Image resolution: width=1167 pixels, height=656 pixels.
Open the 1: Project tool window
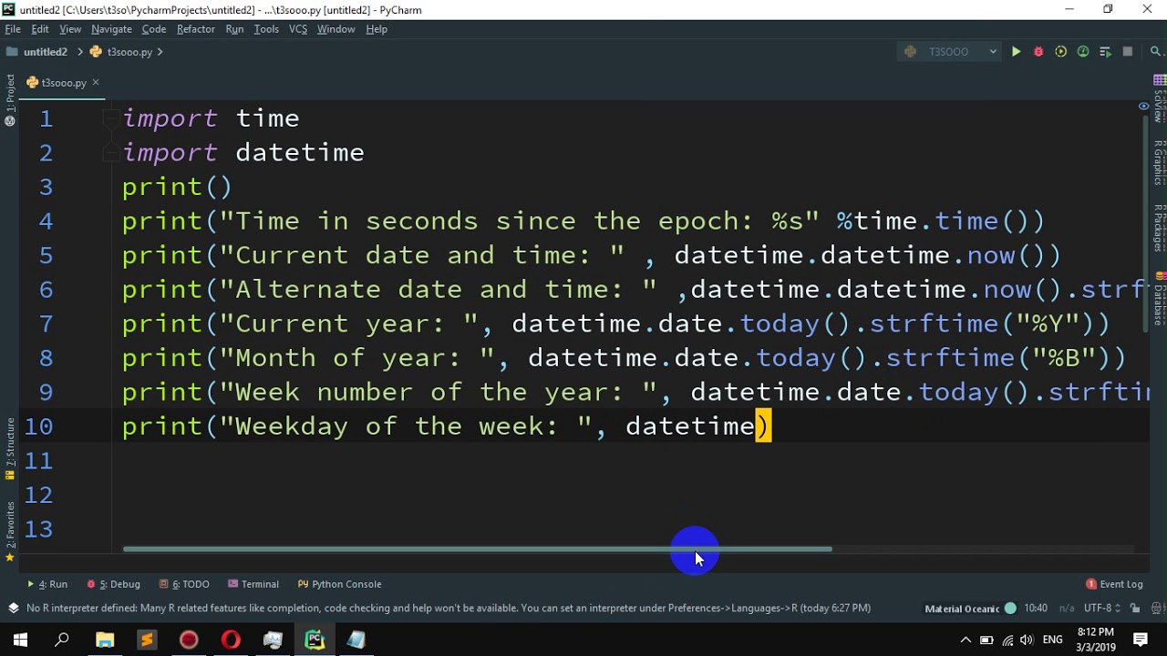click(x=10, y=93)
